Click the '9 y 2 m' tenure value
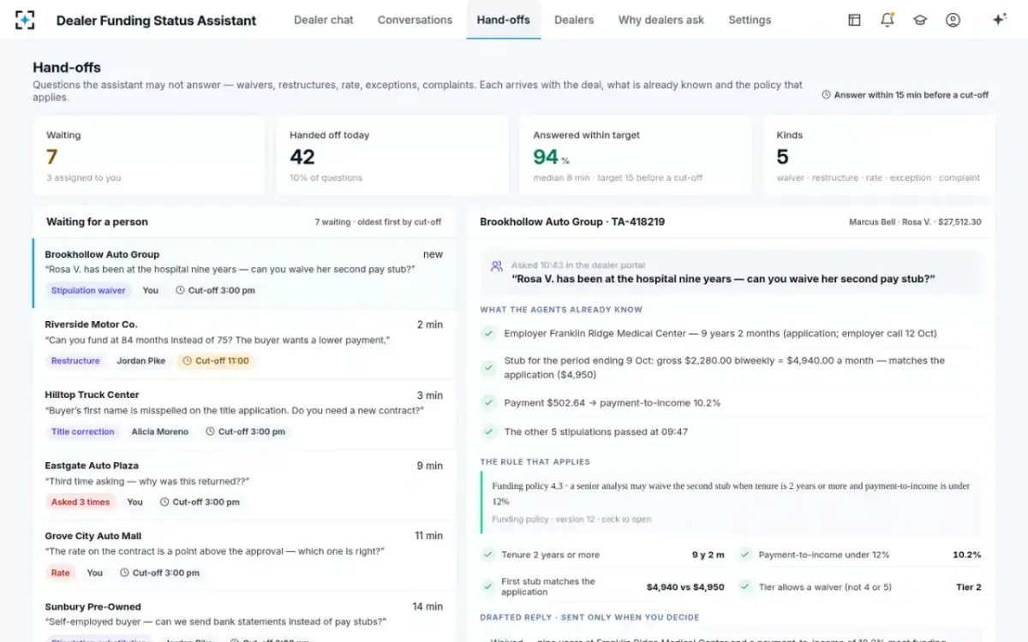1028x642 pixels. point(708,555)
